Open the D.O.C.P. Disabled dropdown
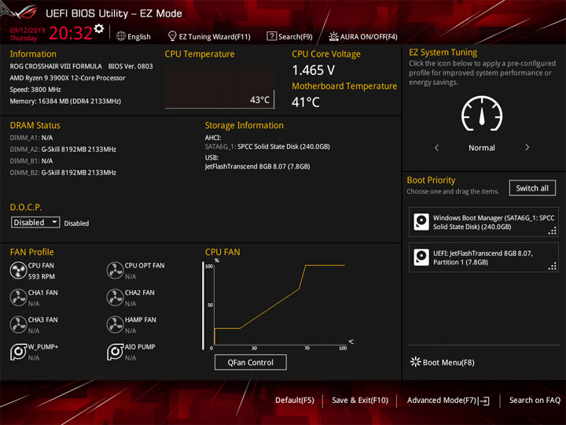This screenshot has height=425, width=566. point(35,222)
